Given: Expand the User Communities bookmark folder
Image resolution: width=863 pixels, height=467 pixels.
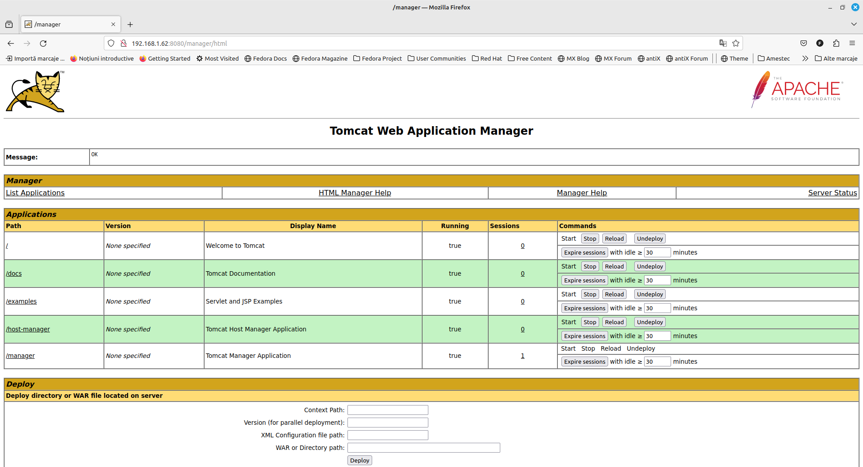Looking at the screenshot, I should point(437,58).
